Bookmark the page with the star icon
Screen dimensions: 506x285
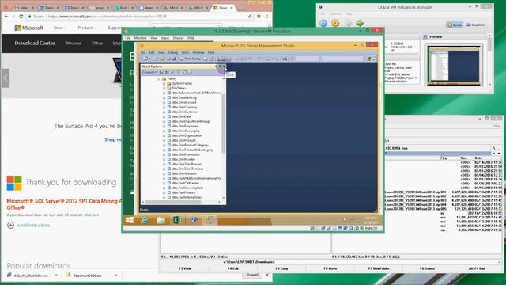click(x=250, y=16)
